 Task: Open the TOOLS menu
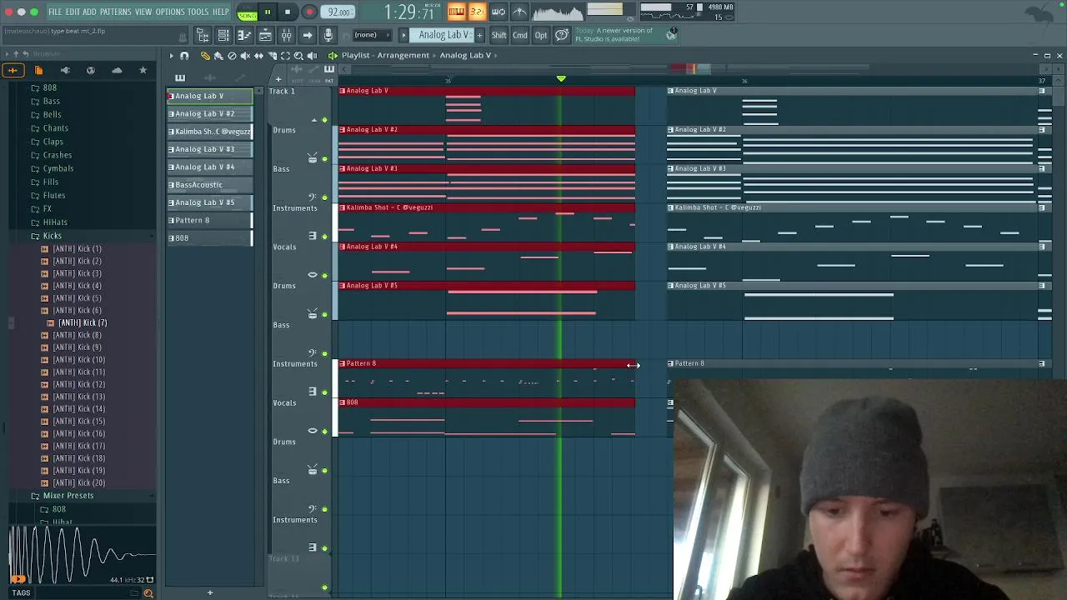[x=198, y=12]
